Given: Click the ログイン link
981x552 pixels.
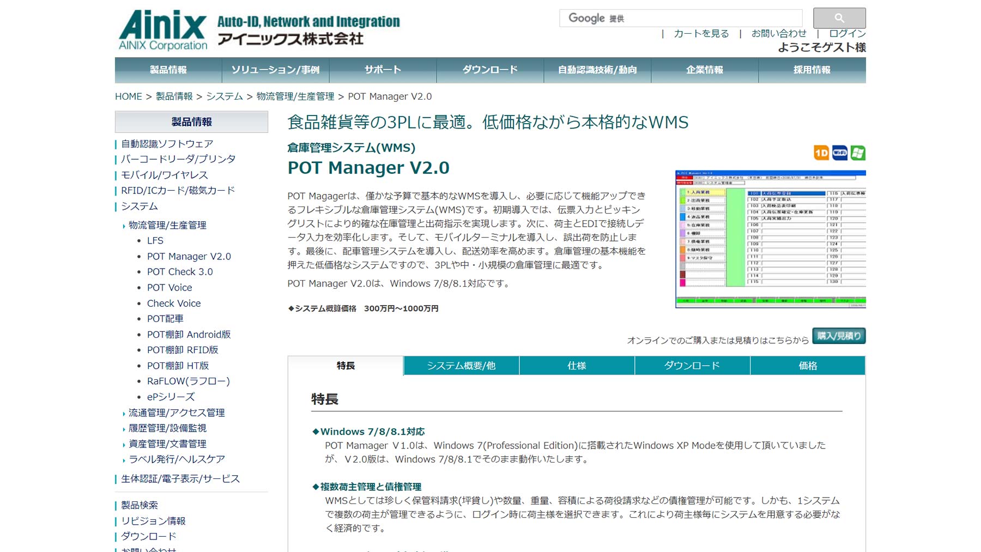Looking at the screenshot, I should 847,34.
